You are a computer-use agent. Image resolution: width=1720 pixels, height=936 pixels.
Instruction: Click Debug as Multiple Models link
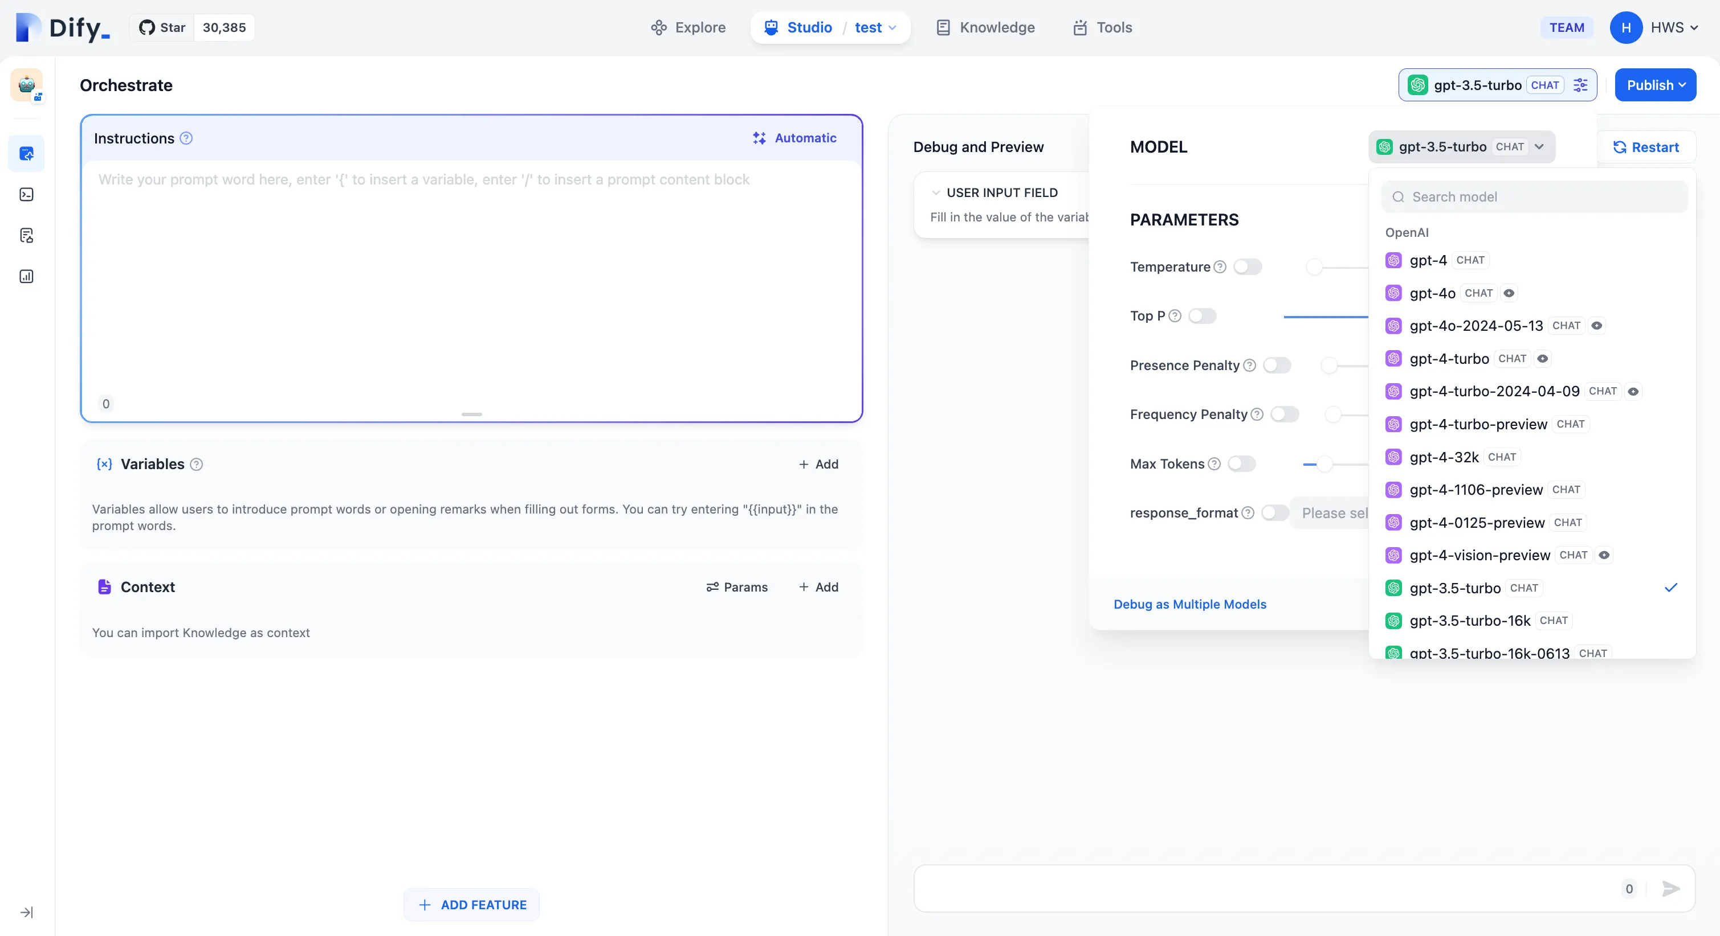(x=1189, y=604)
